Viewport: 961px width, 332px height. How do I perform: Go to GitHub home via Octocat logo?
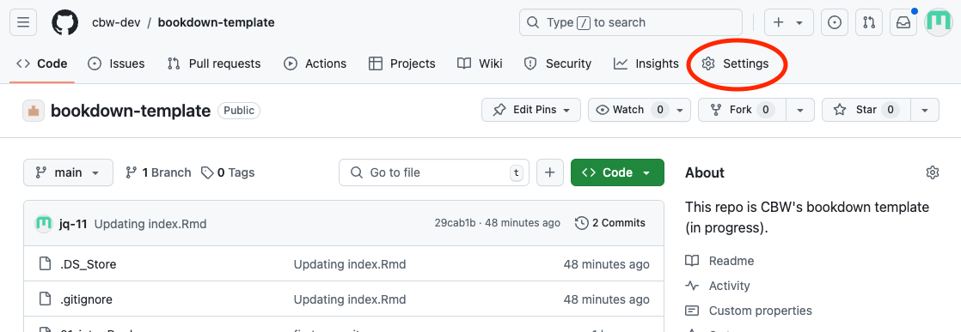tap(65, 22)
